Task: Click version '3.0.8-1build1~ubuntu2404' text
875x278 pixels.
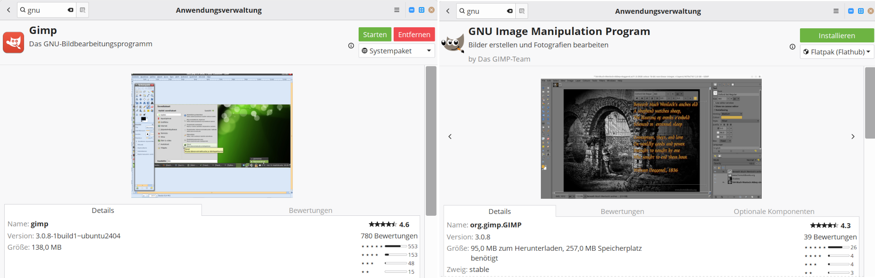Action: (x=78, y=236)
